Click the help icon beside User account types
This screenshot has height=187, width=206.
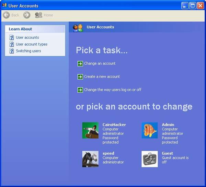tap(12, 44)
